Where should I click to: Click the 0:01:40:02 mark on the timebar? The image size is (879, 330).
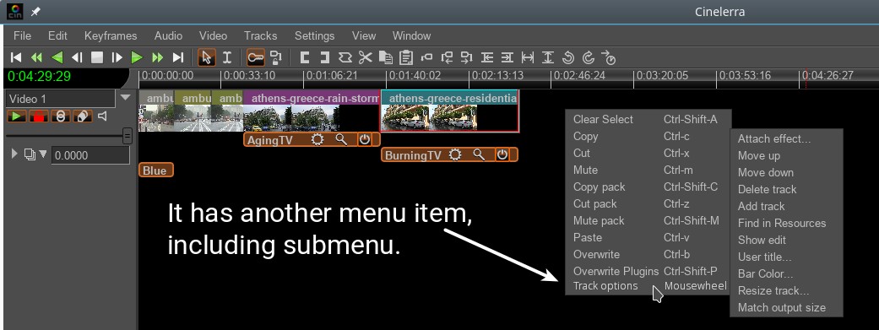tap(415, 76)
